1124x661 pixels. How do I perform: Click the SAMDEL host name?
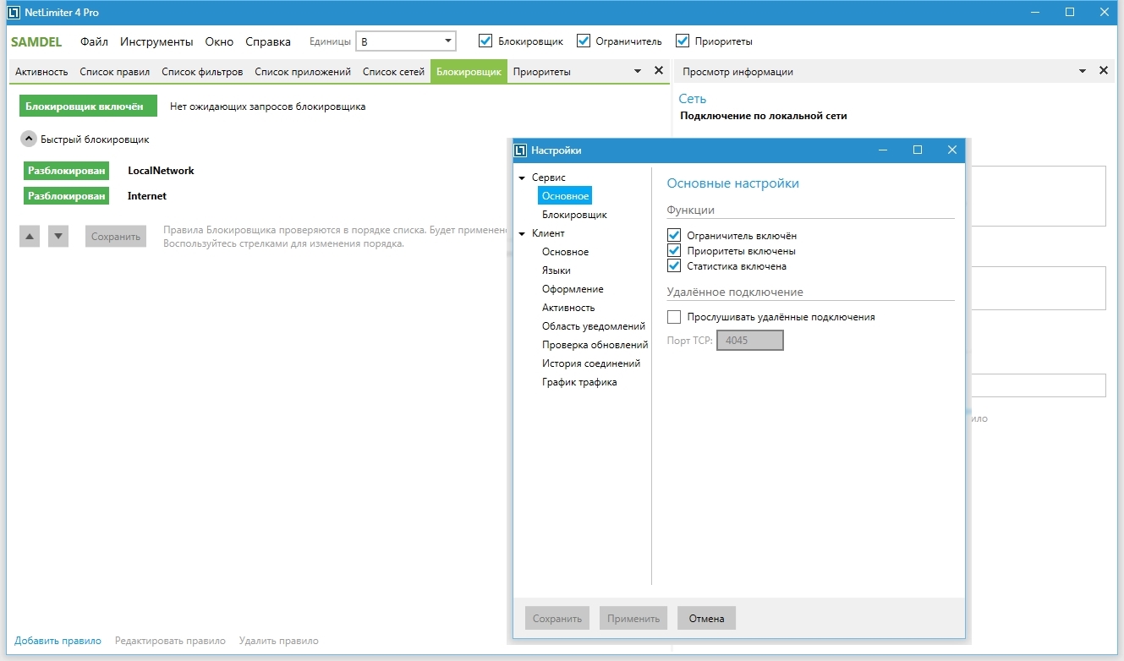pyautogui.click(x=36, y=41)
